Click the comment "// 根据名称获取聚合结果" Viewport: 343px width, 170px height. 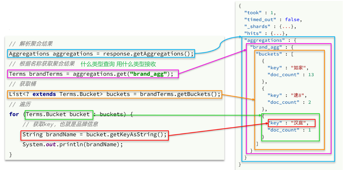tap(42, 64)
